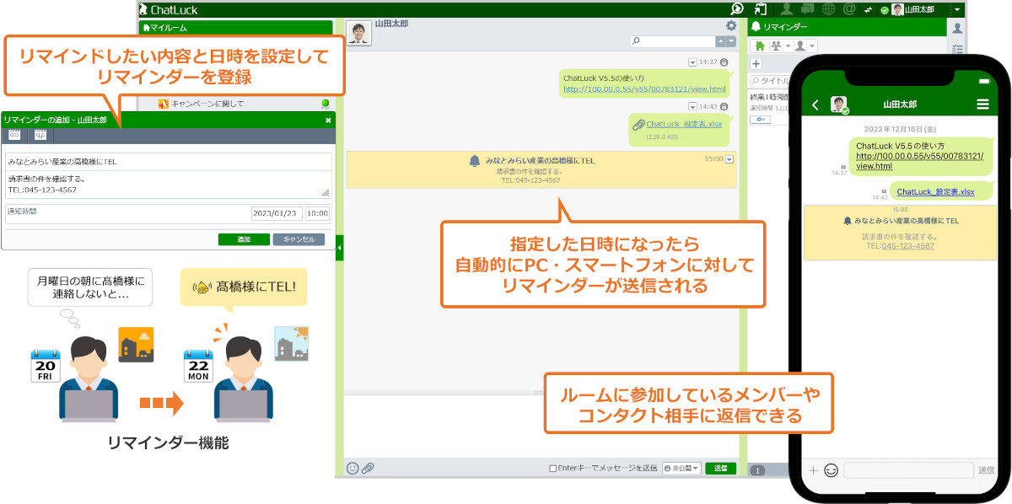Image resolution: width=1012 pixels, height=504 pixels.
Task: Tap the 送信 button on the phone
Action: [986, 470]
